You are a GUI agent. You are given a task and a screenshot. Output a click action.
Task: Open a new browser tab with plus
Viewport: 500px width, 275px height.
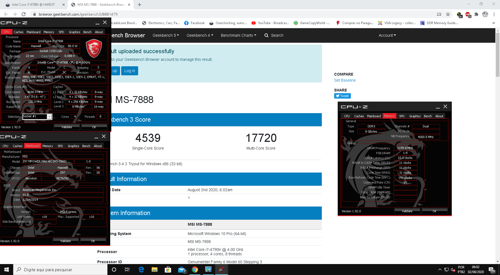point(140,5)
